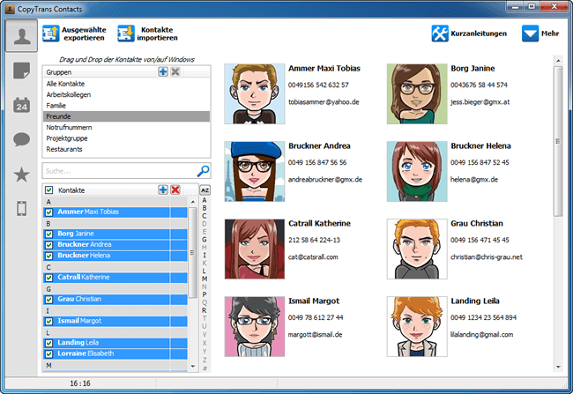Viewport: 573px width, 394px height.
Task: Uncheck Landing Leila checkbox
Action: point(48,343)
